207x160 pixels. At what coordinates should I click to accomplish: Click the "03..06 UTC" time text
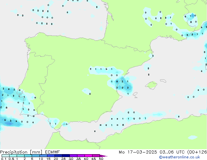coord(172,152)
